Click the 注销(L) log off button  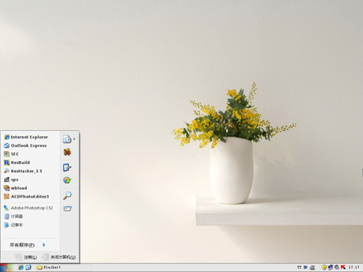26,257
